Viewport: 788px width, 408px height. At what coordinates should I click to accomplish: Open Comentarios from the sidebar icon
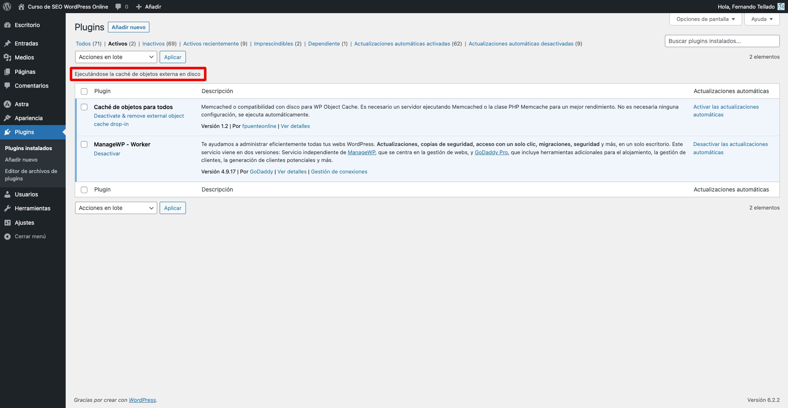tap(7, 86)
